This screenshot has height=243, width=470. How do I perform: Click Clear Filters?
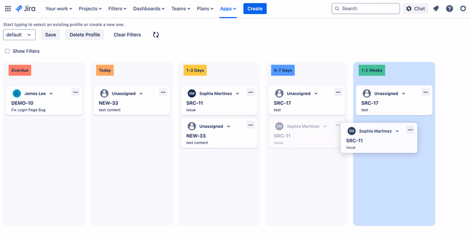tap(127, 35)
